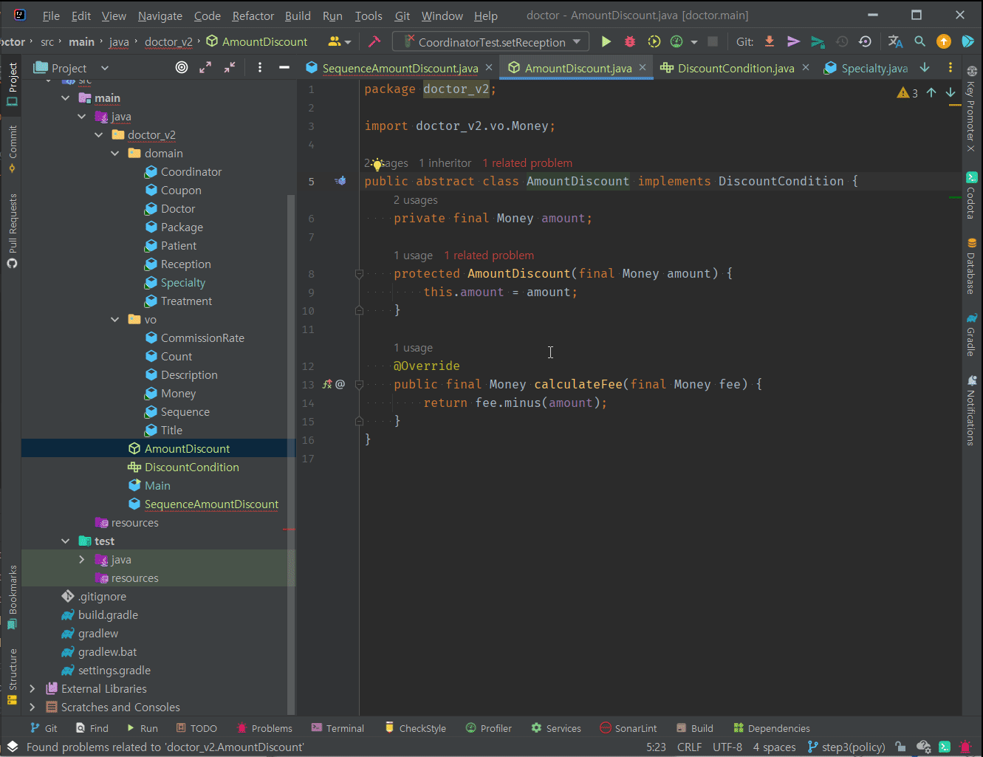Click the gutter implementation icon on line 5

click(x=340, y=181)
